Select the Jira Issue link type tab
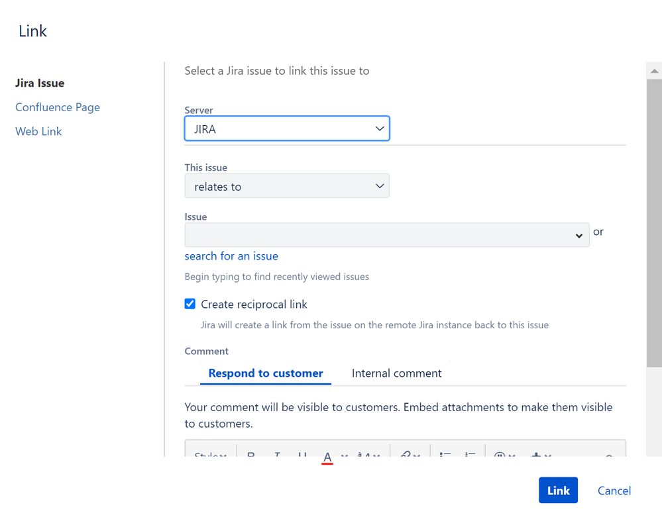Viewport: 662px width, 523px height. (x=40, y=83)
